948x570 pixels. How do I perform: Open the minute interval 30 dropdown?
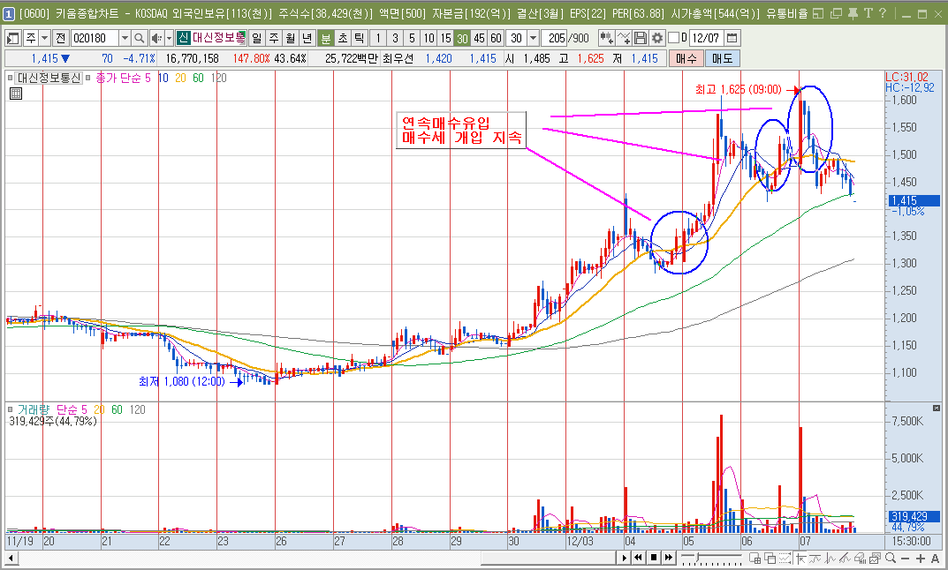[x=533, y=38]
